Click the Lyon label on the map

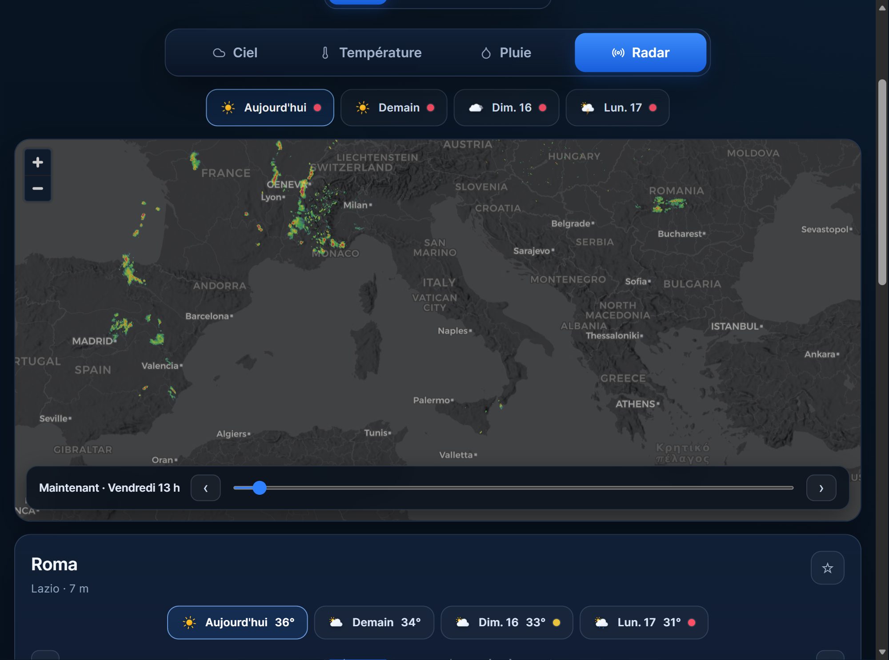[271, 197]
